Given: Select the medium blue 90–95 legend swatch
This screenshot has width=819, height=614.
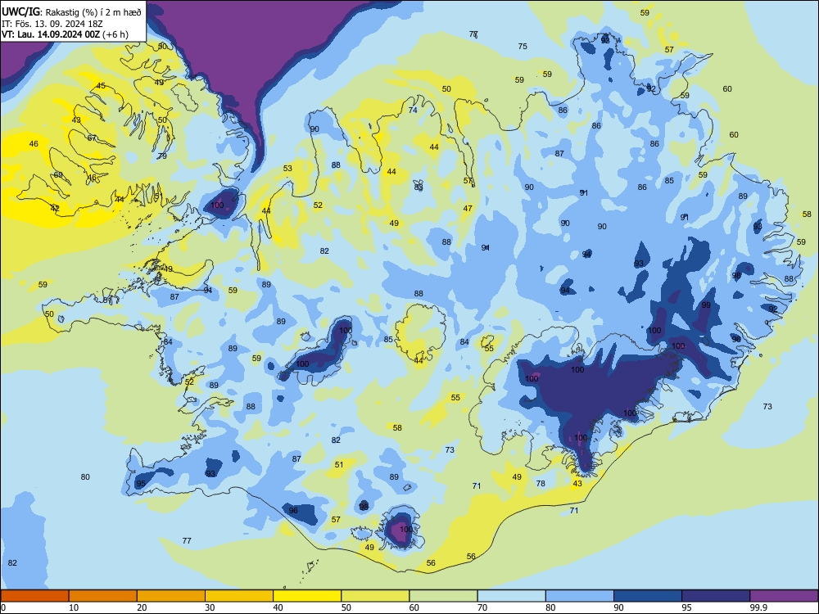Looking at the screenshot, I should (x=648, y=596).
